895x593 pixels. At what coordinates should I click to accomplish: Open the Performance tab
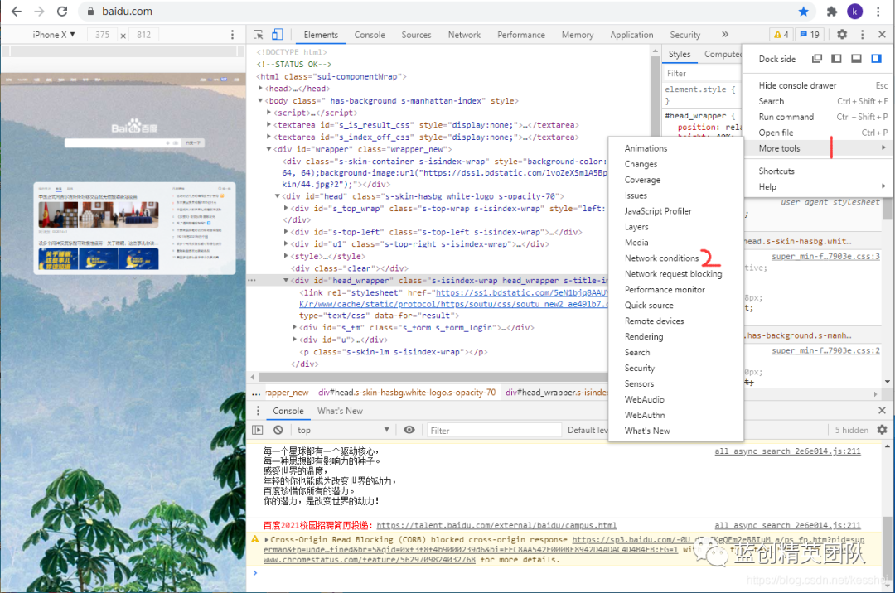tap(521, 35)
